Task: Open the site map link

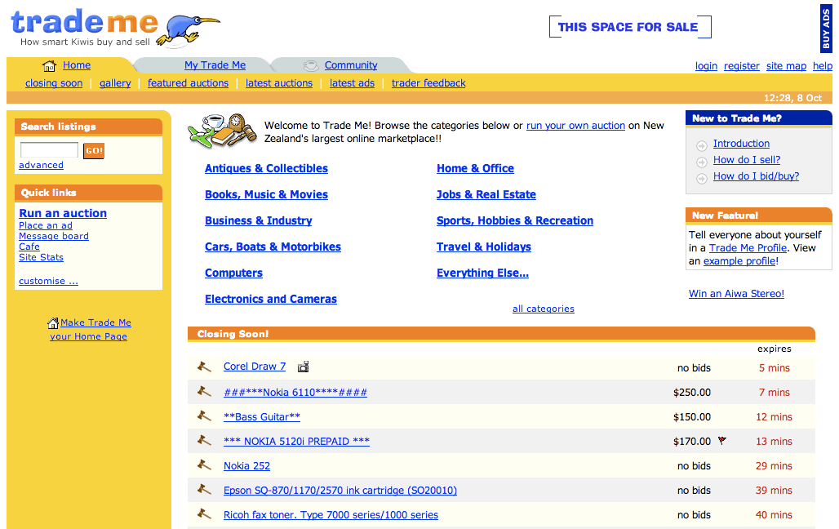Action: coord(786,66)
